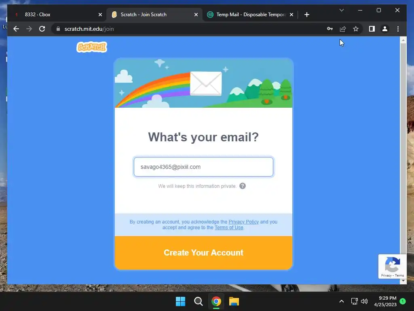Image resolution: width=414 pixels, height=311 pixels.
Task: Open Windows taskbar search
Action: tap(198, 301)
